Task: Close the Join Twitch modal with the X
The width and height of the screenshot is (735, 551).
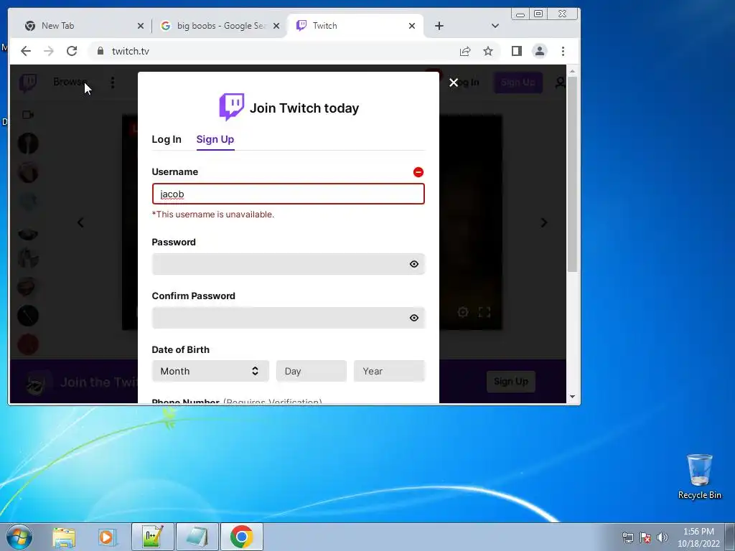Action: (454, 83)
